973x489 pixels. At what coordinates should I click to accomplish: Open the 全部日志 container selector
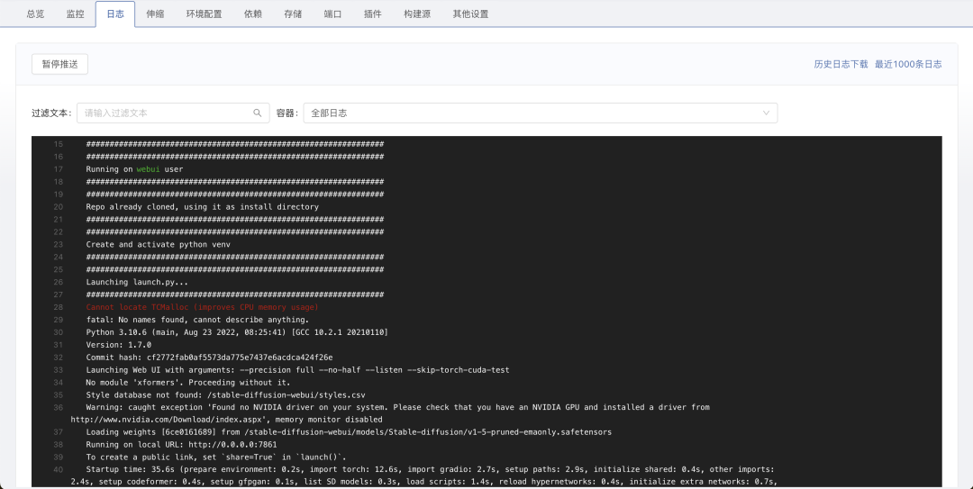[x=539, y=113]
